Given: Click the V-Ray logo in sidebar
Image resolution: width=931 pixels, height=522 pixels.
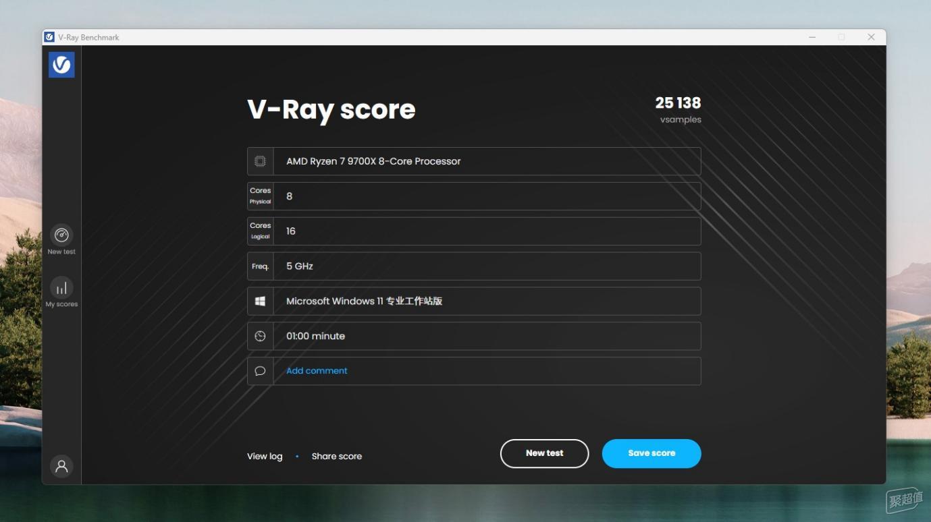Looking at the screenshot, I should tap(61, 65).
